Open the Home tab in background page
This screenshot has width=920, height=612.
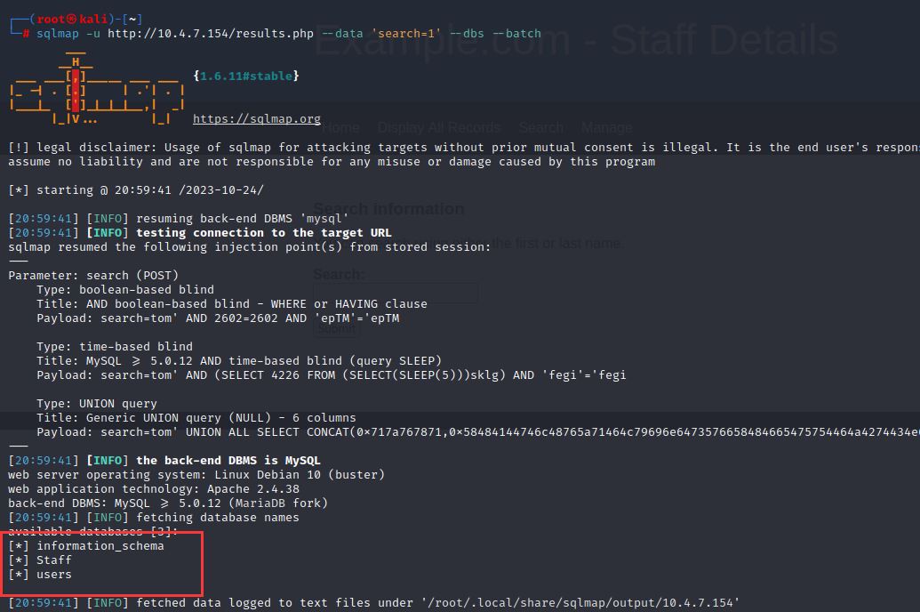pyautogui.click(x=340, y=127)
